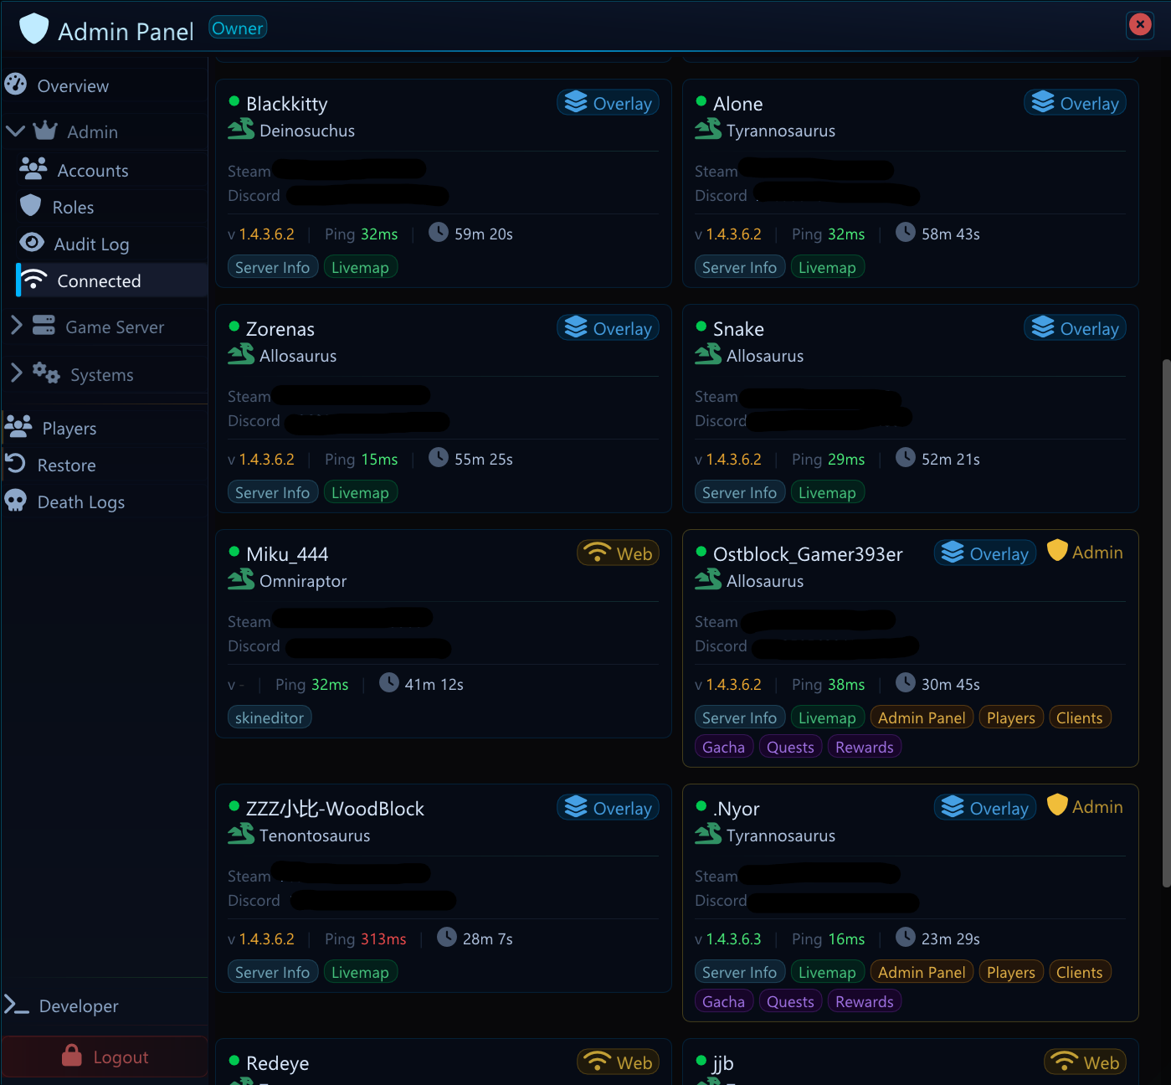Click Gacha tag on .Nyor card

pos(724,1001)
